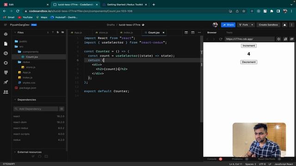This screenshot has height=166, width=296.
Task: Click Ln 6, Col 11 in status bar
Action: click(235, 164)
